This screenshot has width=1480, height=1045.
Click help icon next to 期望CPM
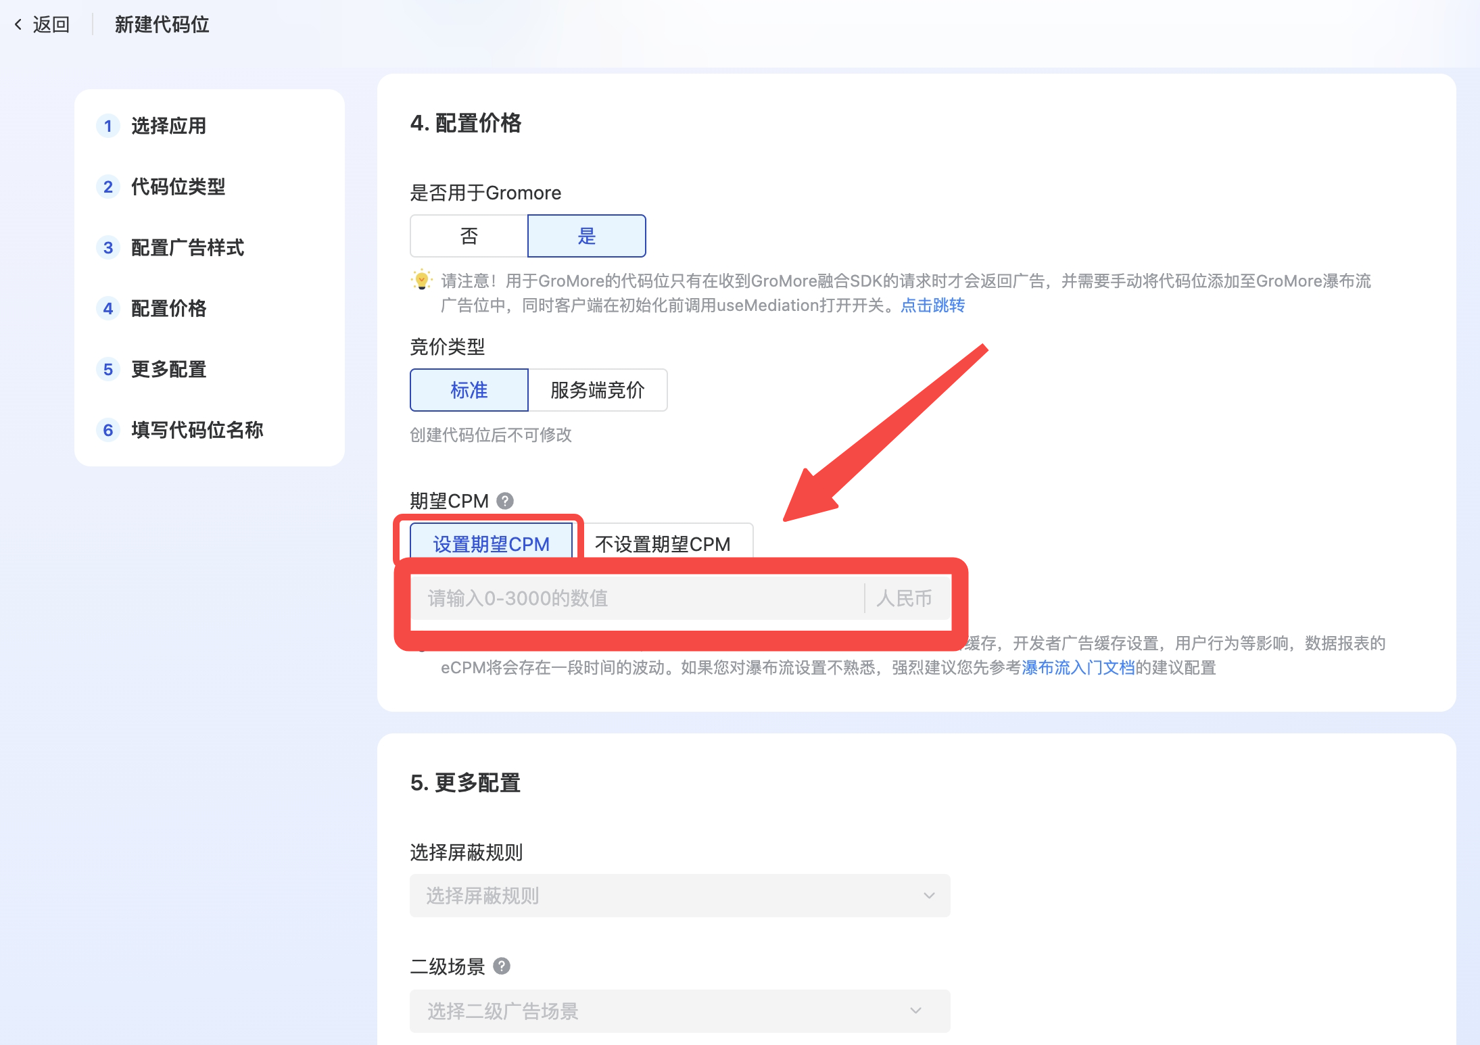click(505, 501)
